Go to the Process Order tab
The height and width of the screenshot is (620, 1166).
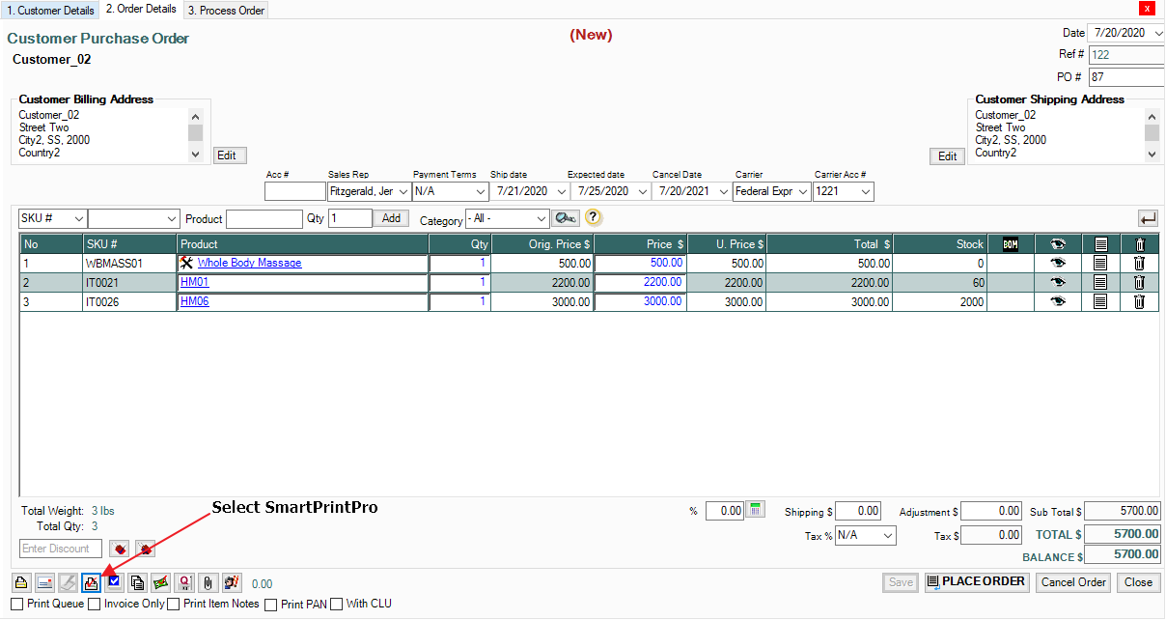[226, 10]
